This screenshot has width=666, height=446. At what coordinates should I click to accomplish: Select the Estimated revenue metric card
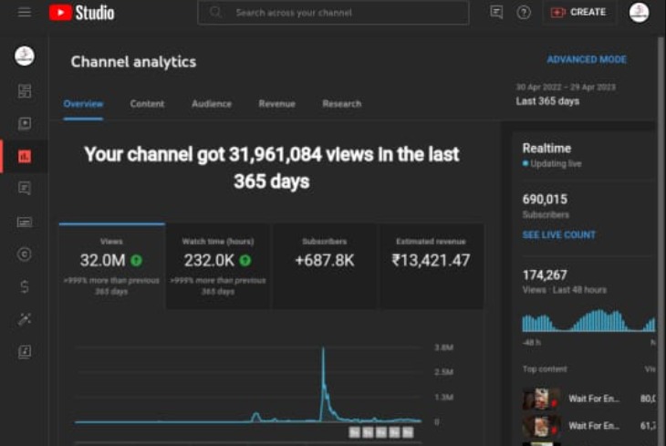[431, 266]
